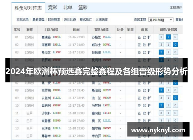Screen dimensions: 193x140
Task: Select result 1 for 斯洛文 vs 拉脱维
Action: 168,52
